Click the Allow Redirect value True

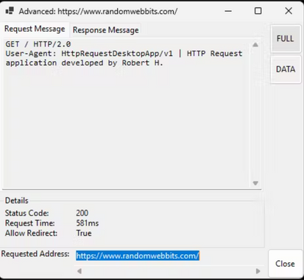click(x=84, y=233)
